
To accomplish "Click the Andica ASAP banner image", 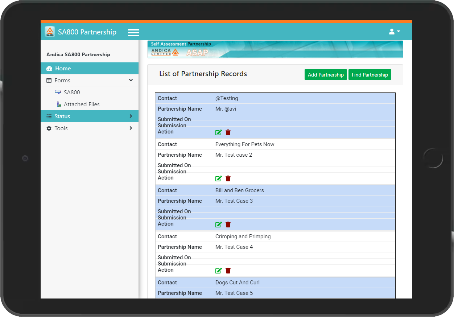I will click(275, 49).
